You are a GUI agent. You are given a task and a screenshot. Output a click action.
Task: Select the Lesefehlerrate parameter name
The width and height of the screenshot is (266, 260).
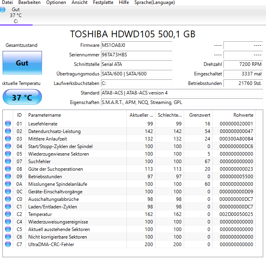pos(43,124)
